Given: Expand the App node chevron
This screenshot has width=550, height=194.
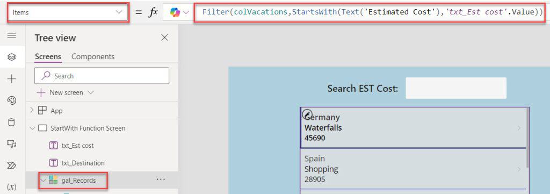Looking at the screenshot, I should (32, 111).
